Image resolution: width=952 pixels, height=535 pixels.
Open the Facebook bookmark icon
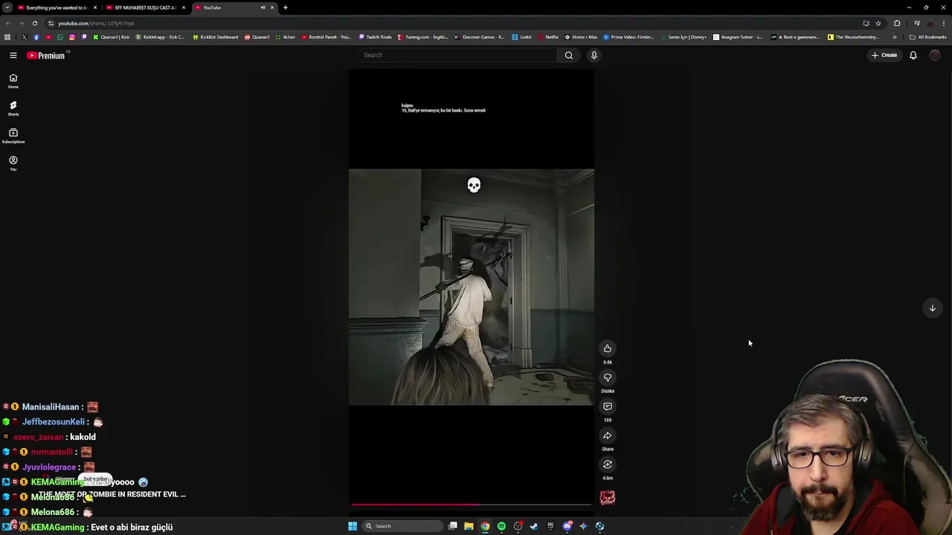click(x=36, y=37)
